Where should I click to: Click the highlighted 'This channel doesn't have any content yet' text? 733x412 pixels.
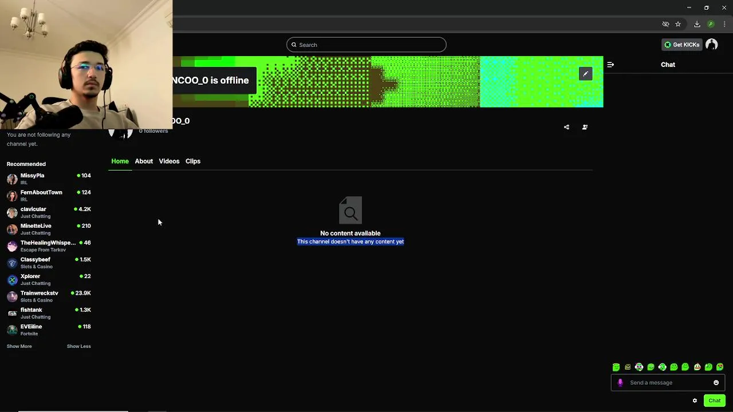click(x=350, y=241)
